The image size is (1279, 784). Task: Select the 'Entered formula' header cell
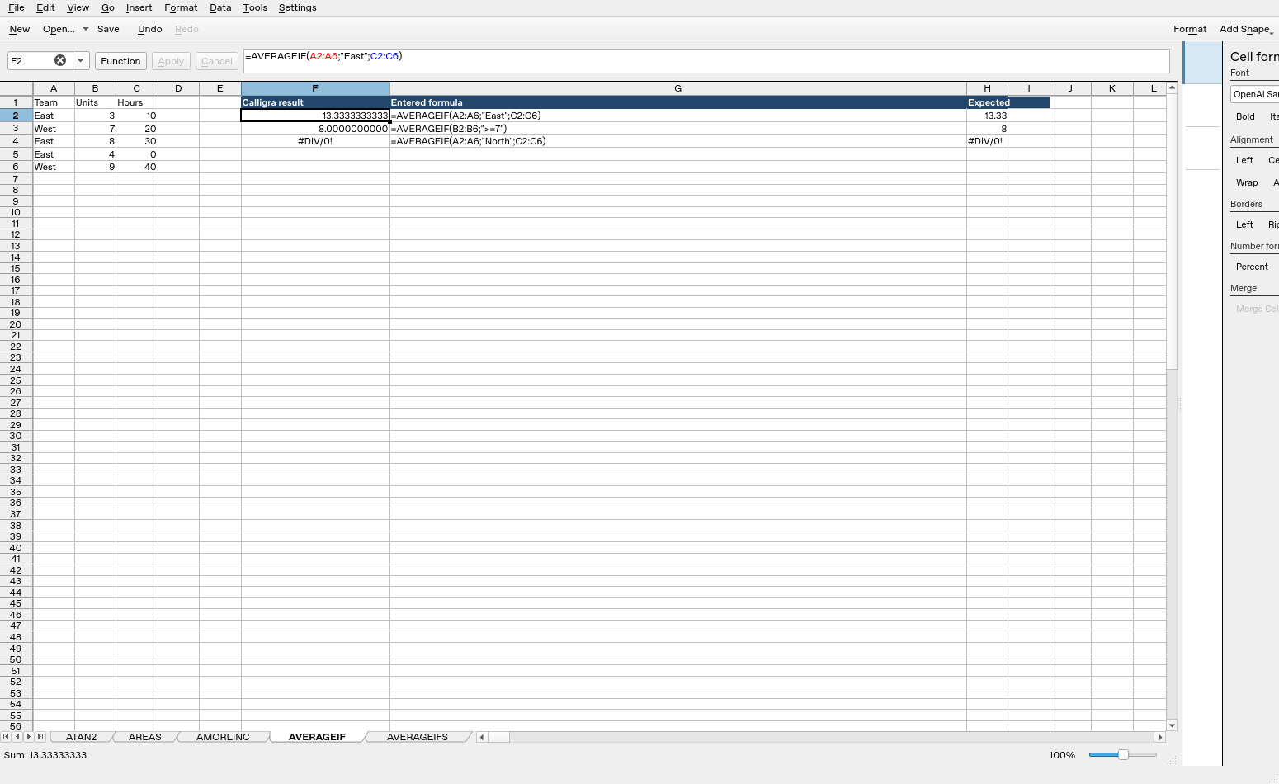(677, 102)
